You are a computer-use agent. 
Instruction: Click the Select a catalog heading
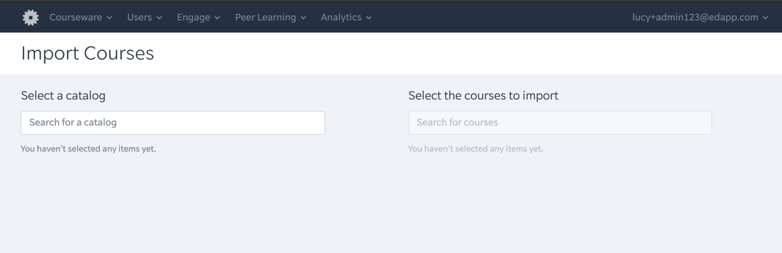63,96
